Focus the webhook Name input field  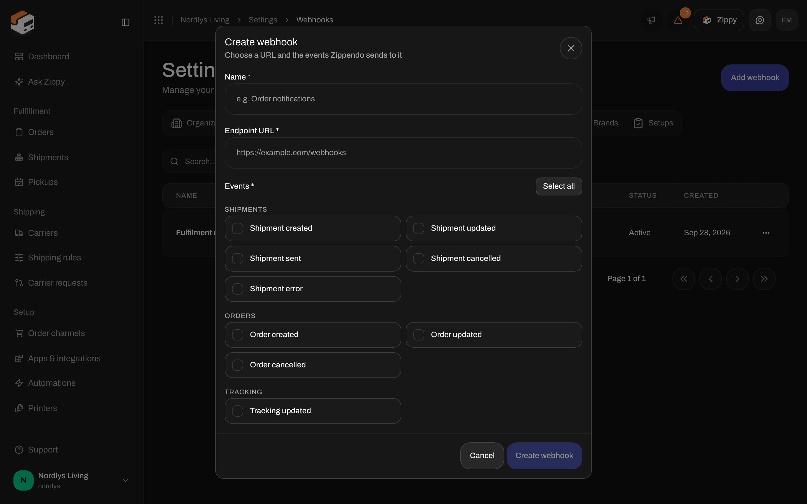tap(403, 99)
